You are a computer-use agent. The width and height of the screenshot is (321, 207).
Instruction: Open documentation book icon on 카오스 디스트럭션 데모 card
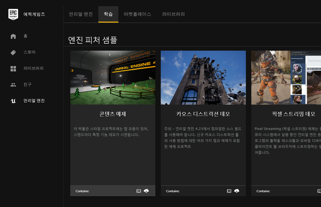[x=229, y=191]
